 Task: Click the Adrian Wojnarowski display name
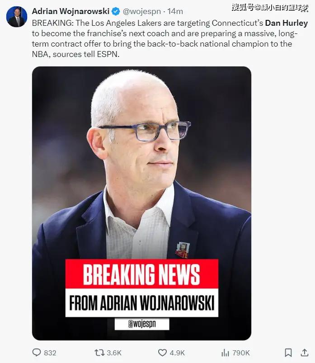click(71, 11)
